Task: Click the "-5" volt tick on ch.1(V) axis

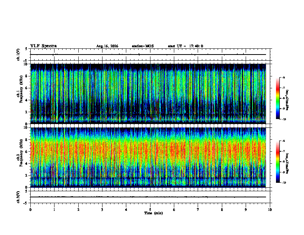Action: coord(26,61)
